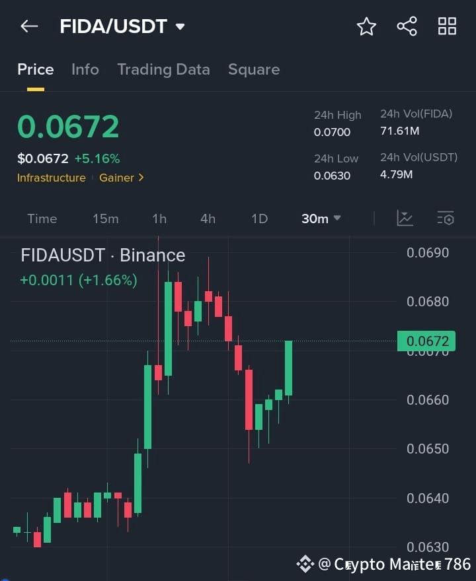Open the chart indicators icon
This screenshot has width=476, height=581.
(405, 218)
